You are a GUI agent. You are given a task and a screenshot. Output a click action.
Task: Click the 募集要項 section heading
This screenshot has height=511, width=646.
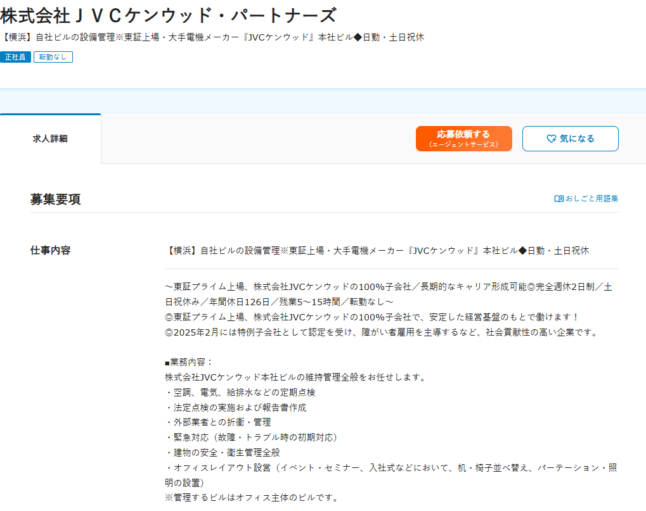coord(56,199)
